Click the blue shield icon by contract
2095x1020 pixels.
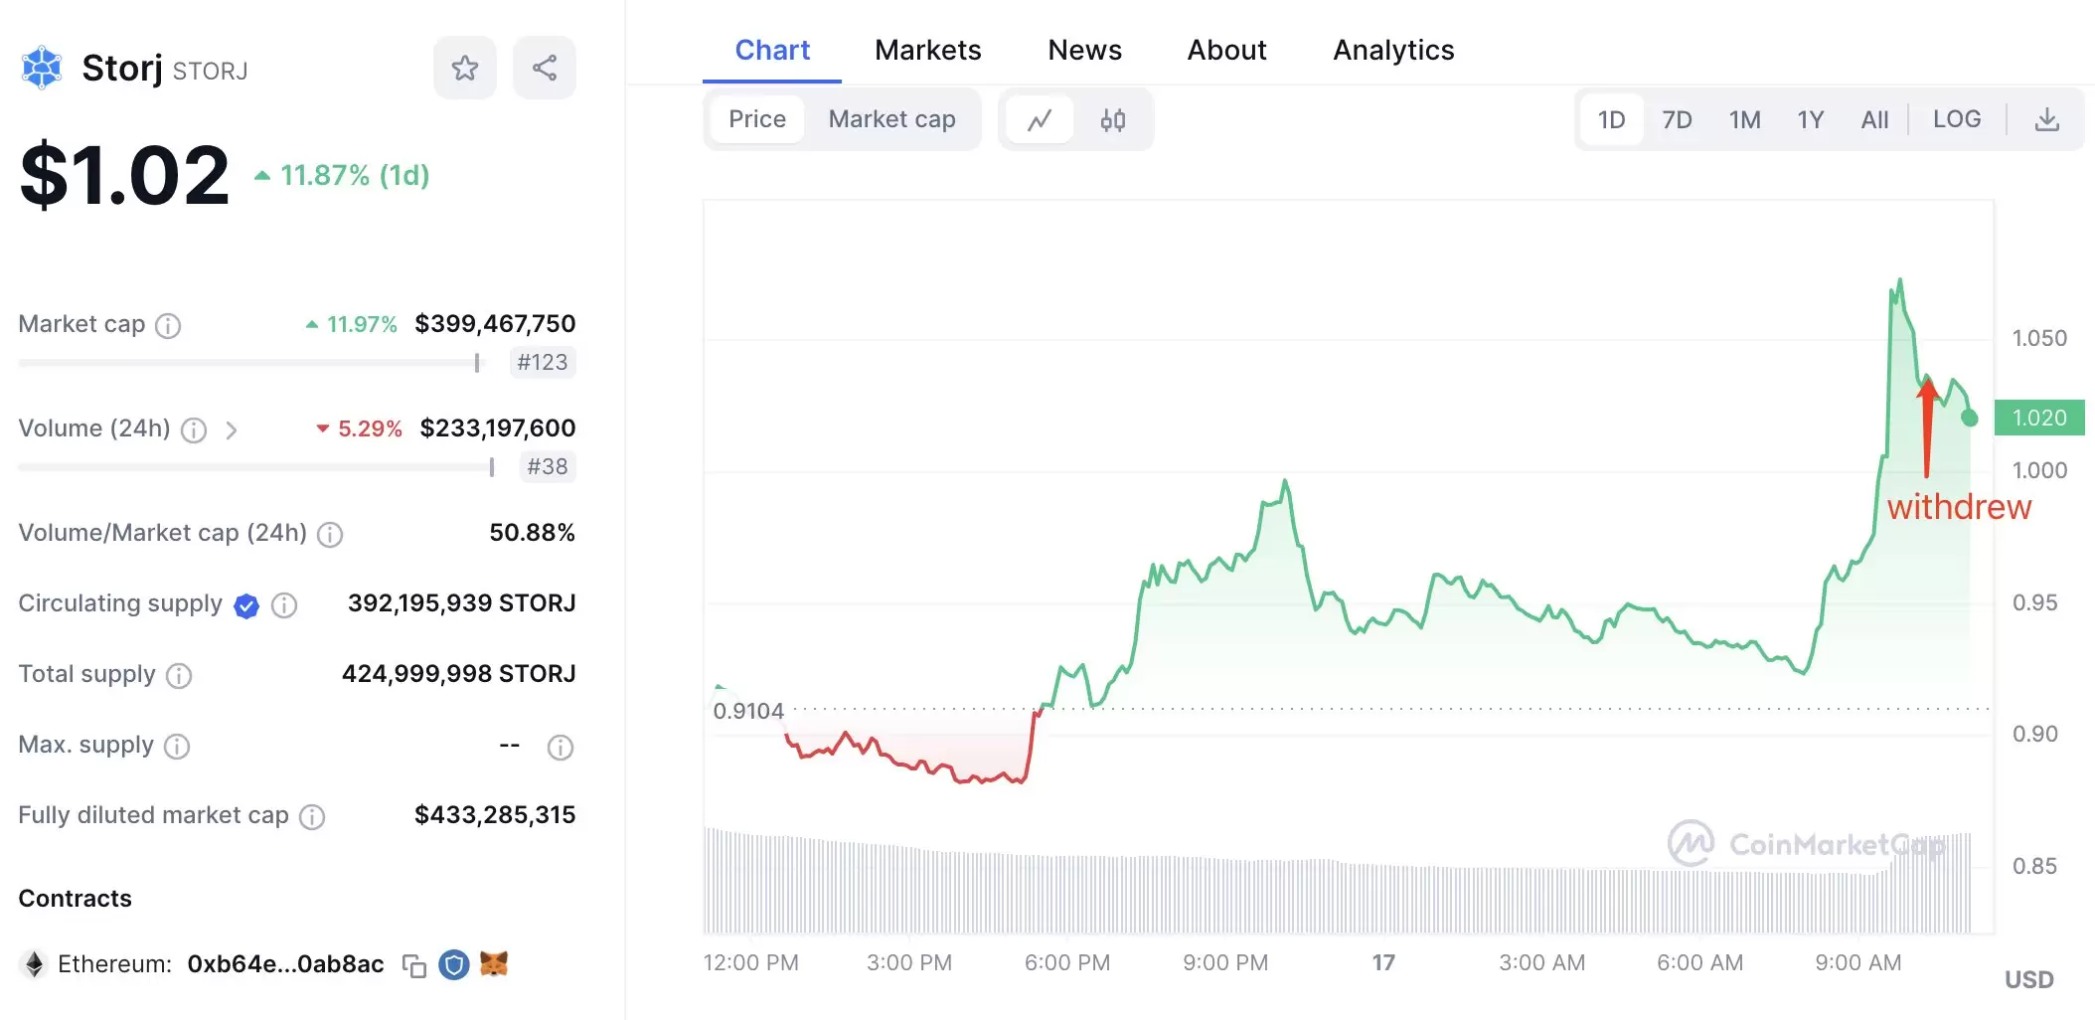click(x=454, y=964)
